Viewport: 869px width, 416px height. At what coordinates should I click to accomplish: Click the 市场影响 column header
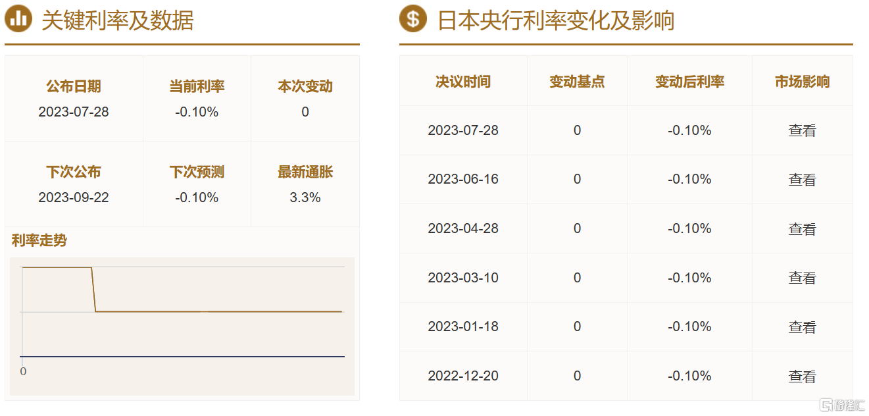(x=802, y=82)
